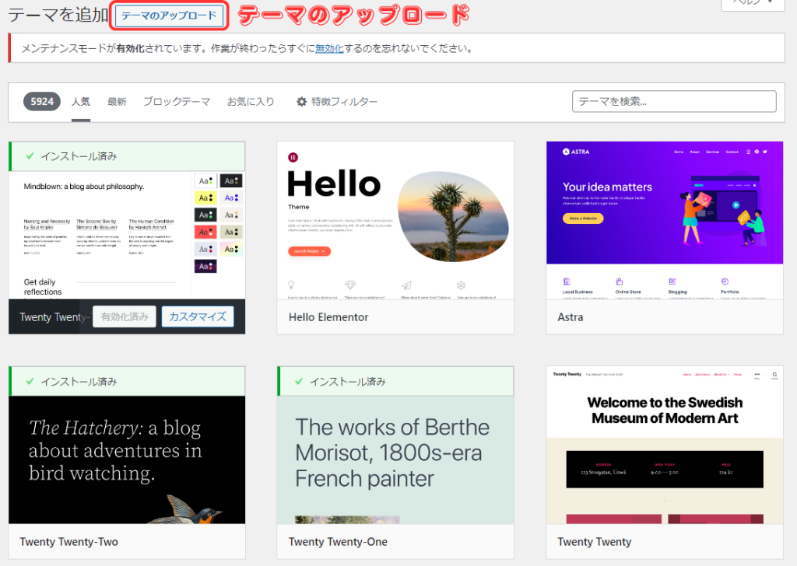Open the Twenty Twenty theme preview
Screen dimensions: 797x566
(665, 445)
